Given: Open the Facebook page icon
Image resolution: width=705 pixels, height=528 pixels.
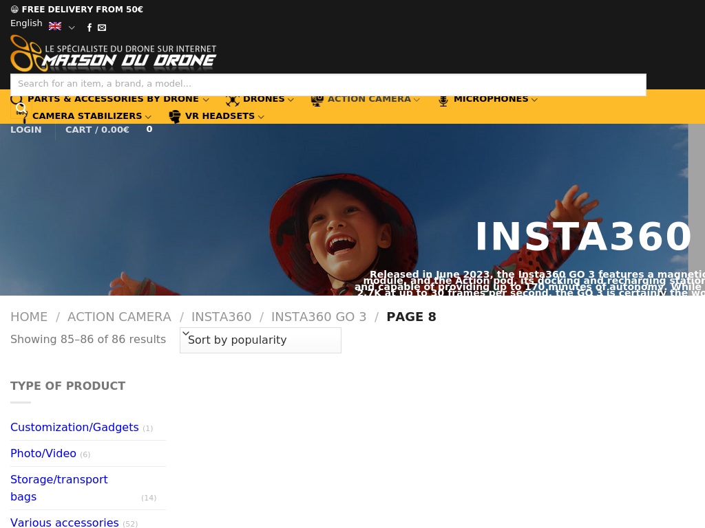Looking at the screenshot, I should point(90,27).
